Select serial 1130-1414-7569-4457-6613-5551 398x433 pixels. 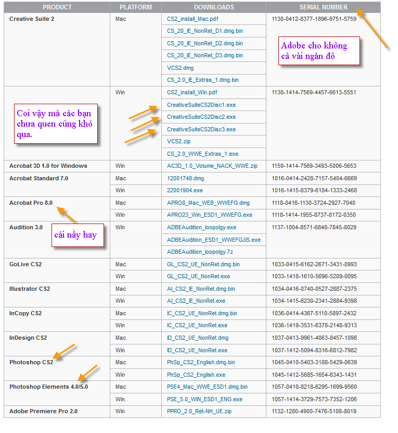(314, 93)
